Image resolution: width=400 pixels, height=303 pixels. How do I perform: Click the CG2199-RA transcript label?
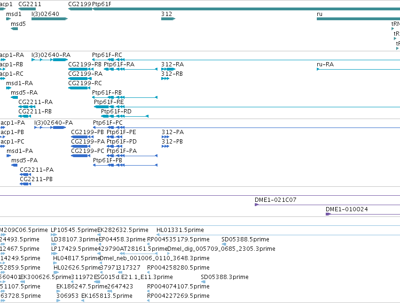[x=85, y=74]
